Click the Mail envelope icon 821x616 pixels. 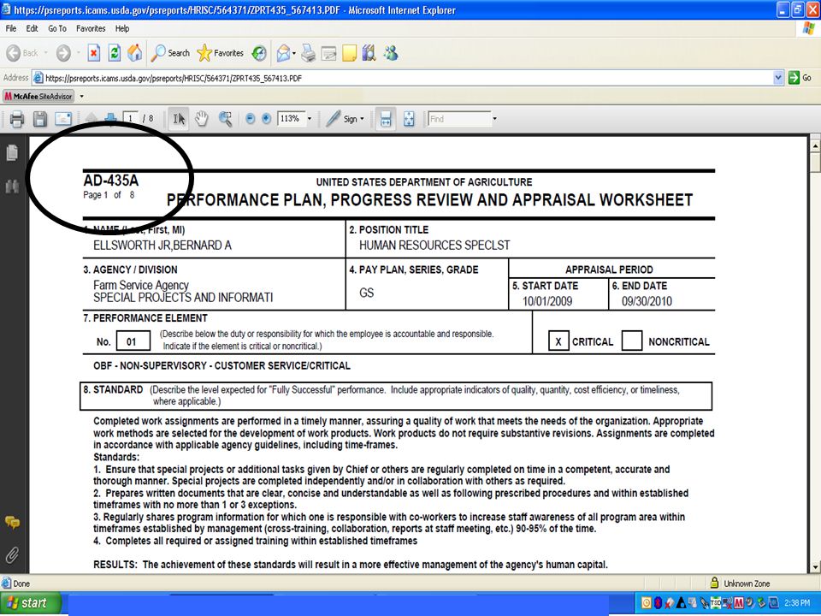tap(283, 53)
